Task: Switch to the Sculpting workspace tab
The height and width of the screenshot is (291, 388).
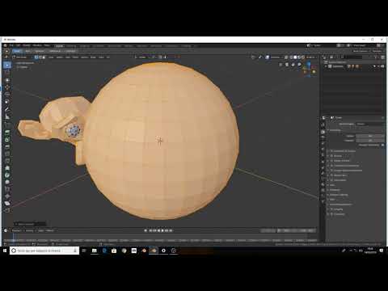Action: tap(85, 46)
